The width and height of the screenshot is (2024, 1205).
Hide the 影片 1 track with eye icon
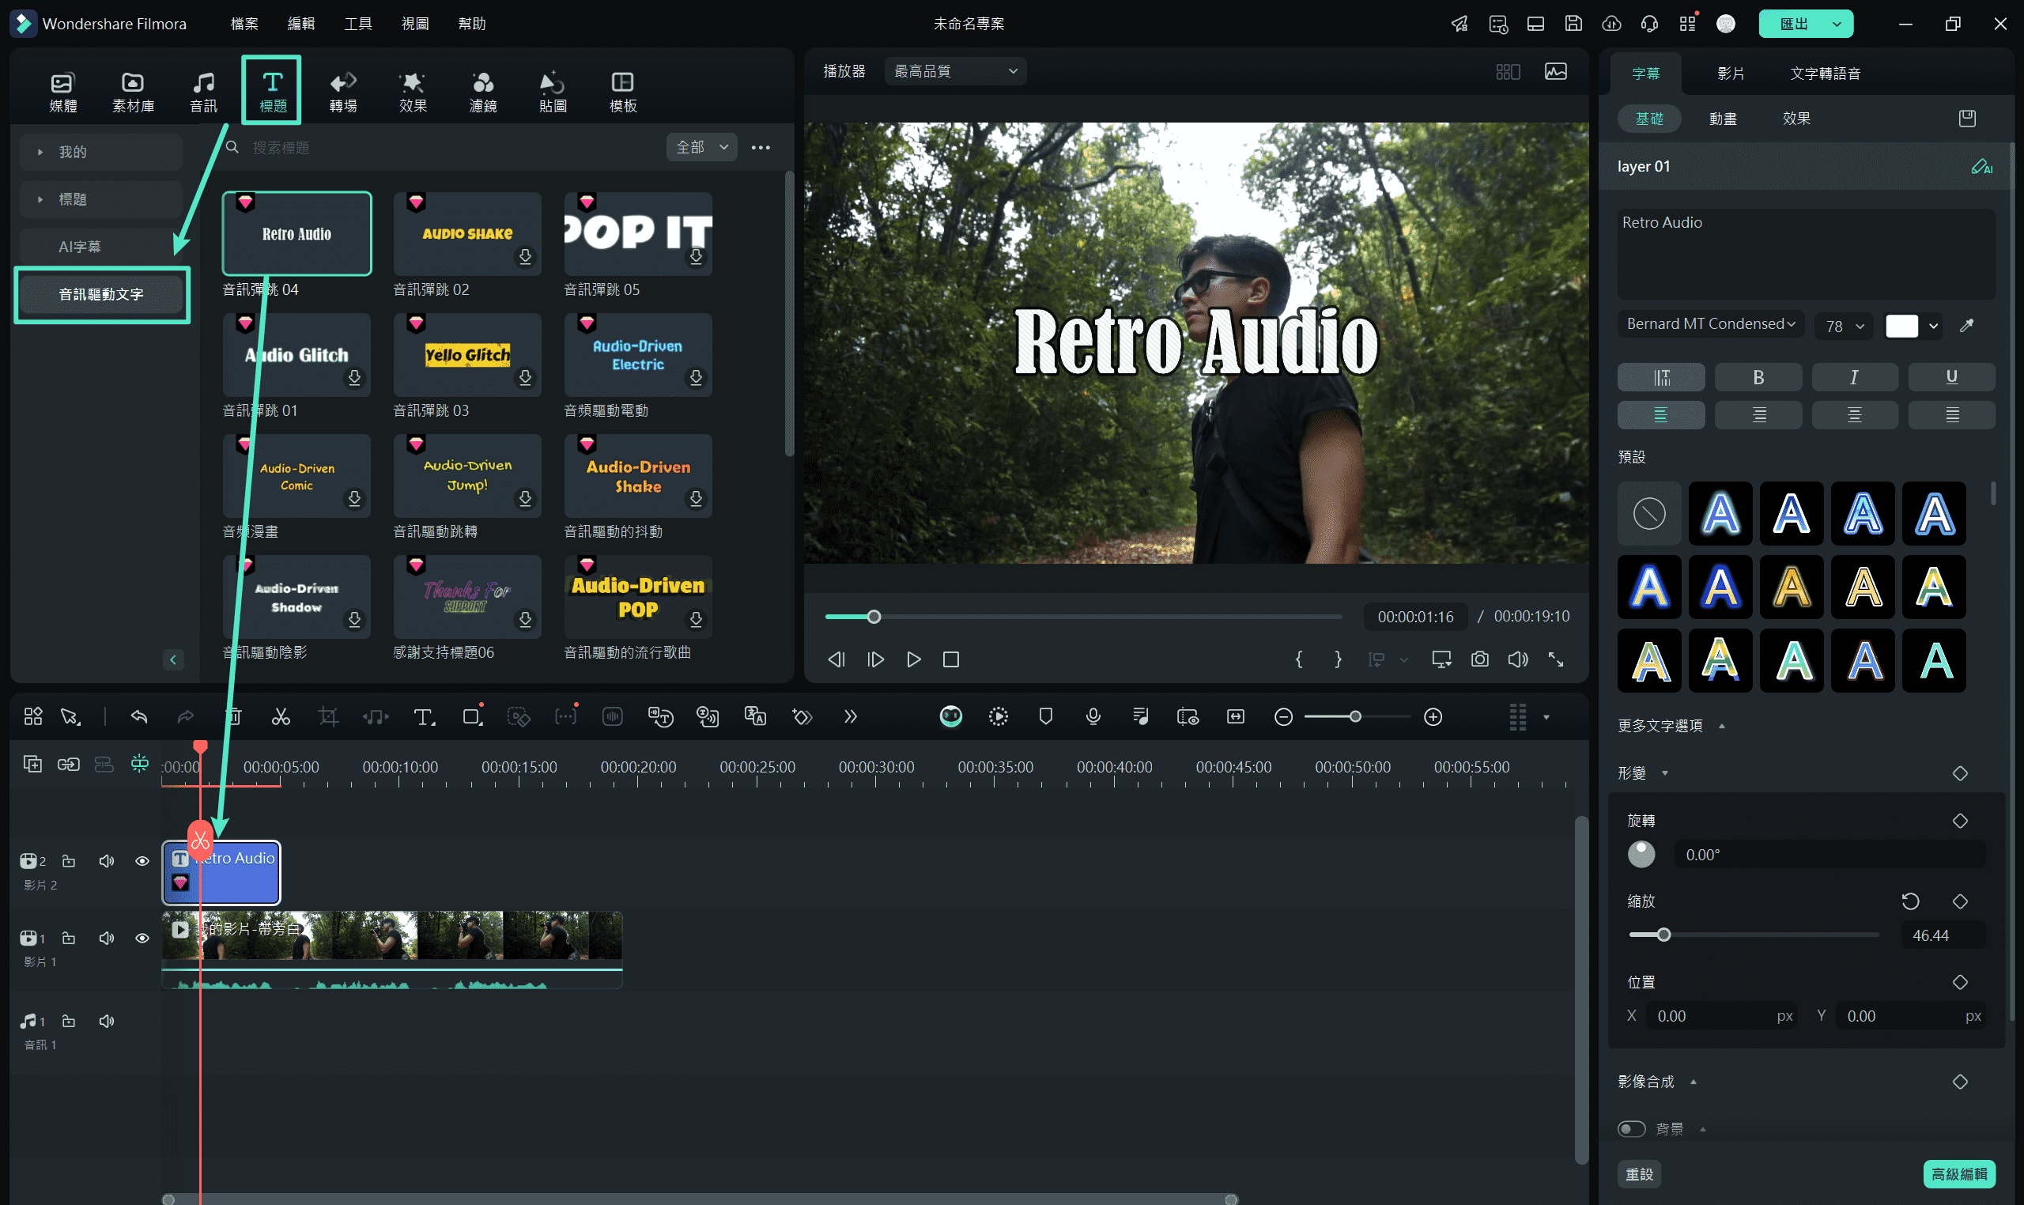(x=142, y=938)
